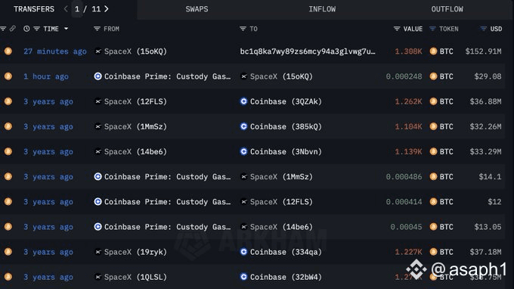
Task: Click SpaceX (15oKQ) recipient in $29.08 row
Action: pyautogui.click(x=281, y=76)
